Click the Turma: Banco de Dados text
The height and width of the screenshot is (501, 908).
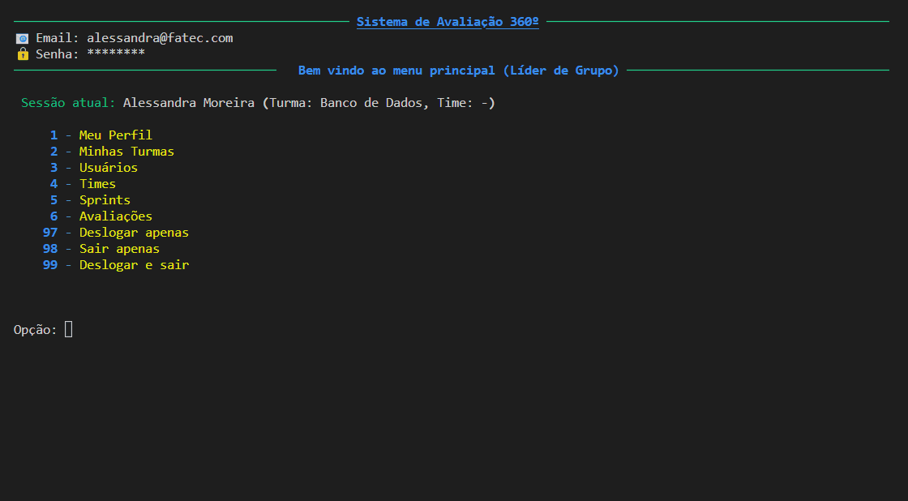point(345,103)
